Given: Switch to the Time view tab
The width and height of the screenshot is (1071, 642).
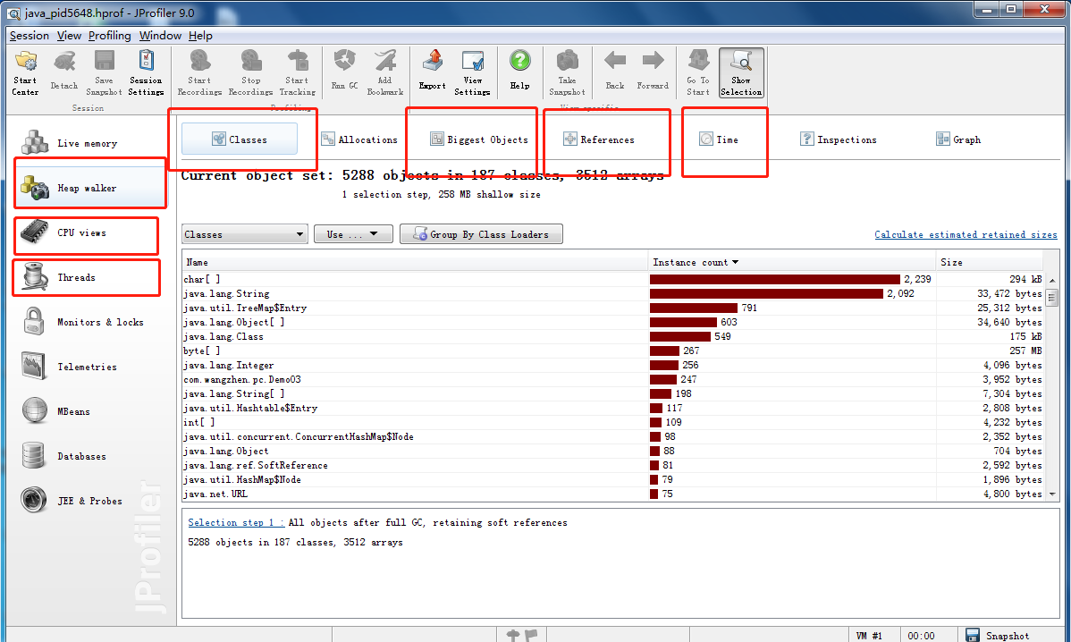Looking at the screenshot, I should click(x=720, y=139).
